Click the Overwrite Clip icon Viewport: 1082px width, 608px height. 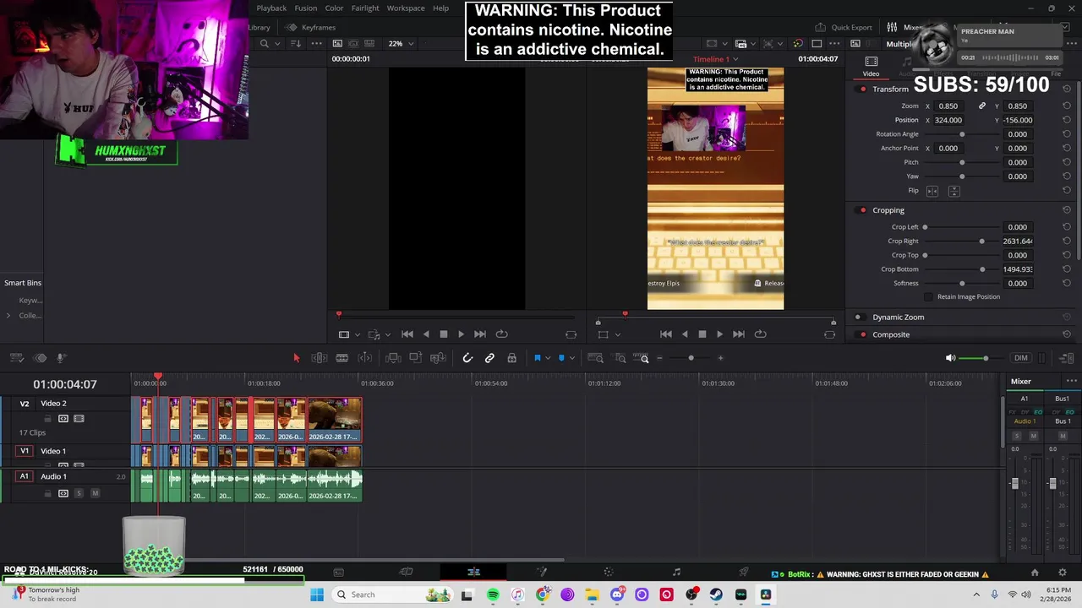[415, 358]
